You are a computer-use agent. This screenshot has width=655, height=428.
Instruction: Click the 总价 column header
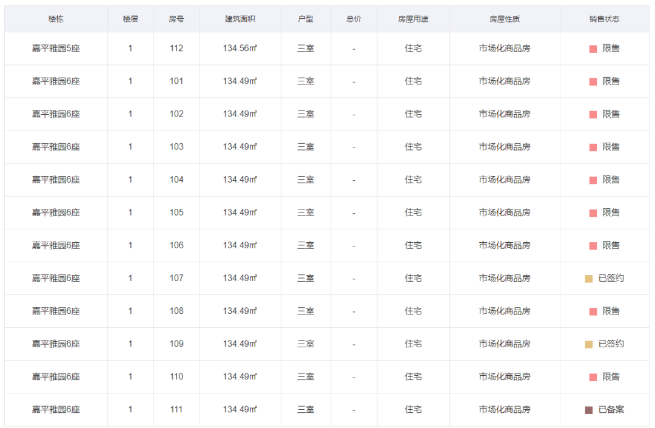click(354, 19)
